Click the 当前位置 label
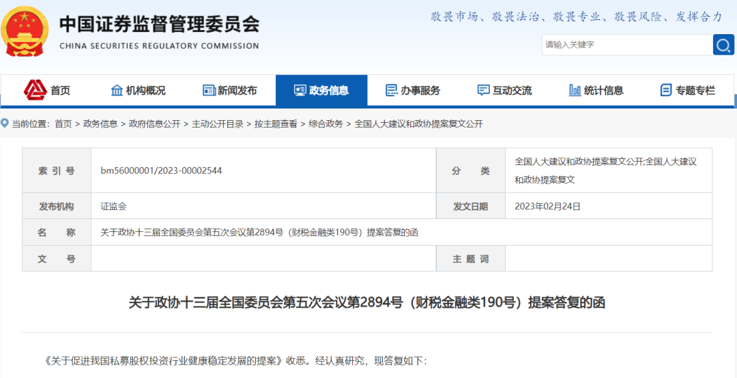Screen dimensions: 737x378 (x=29, y=124)
